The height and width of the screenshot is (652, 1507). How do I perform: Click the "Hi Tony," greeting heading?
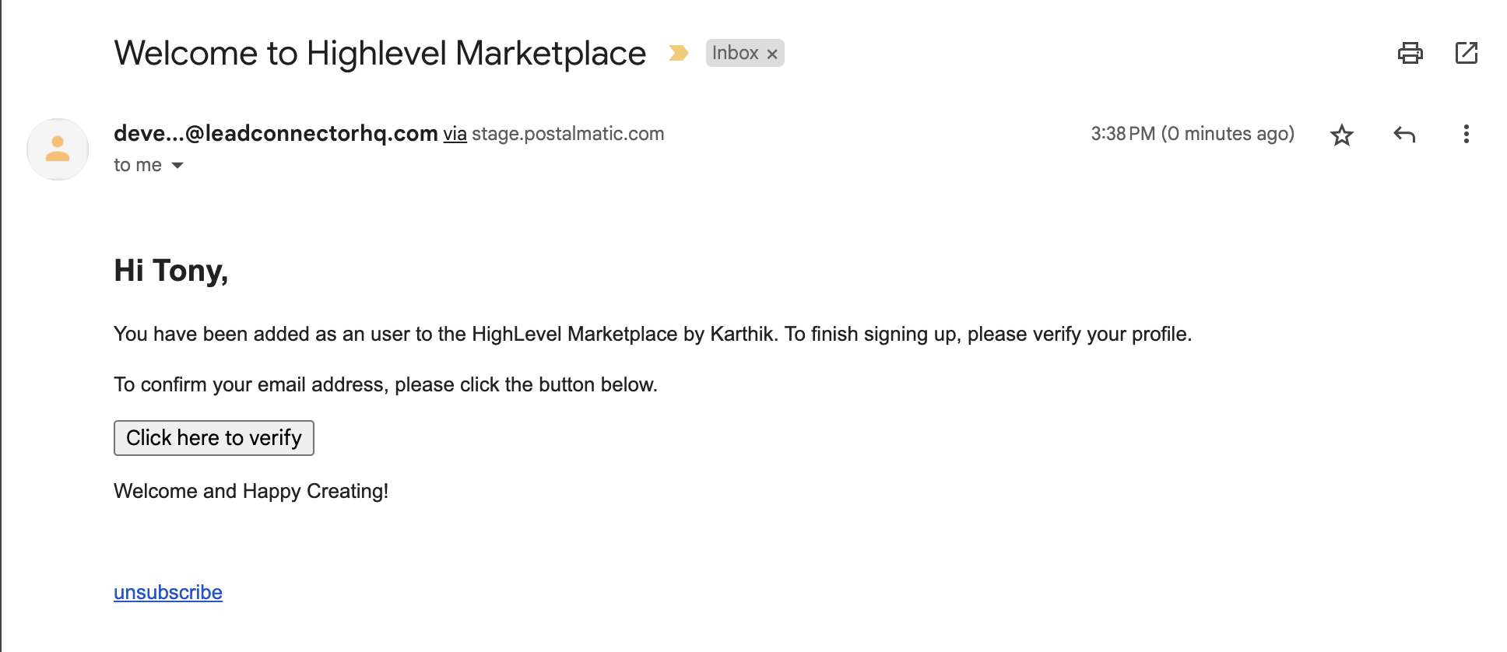click(x=171, y=271)
